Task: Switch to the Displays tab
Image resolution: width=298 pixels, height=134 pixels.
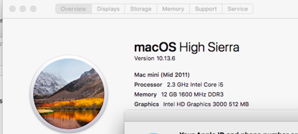Action: (108, 9)
